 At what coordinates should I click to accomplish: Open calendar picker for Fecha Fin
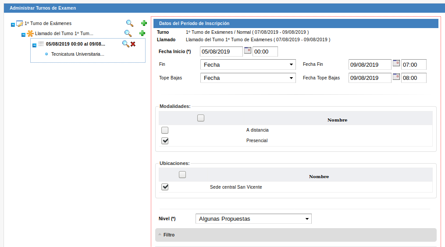[x=396, y=63]
